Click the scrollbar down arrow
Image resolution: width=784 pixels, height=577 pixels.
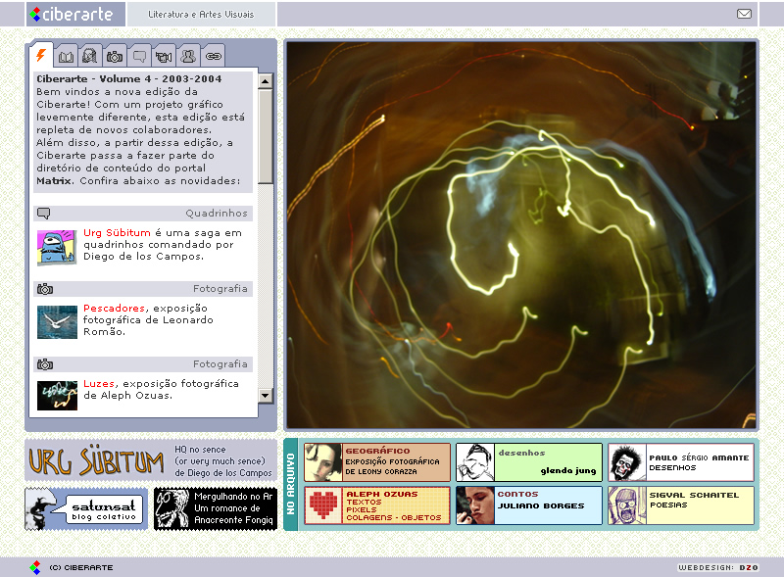click(x=266, y=396)
